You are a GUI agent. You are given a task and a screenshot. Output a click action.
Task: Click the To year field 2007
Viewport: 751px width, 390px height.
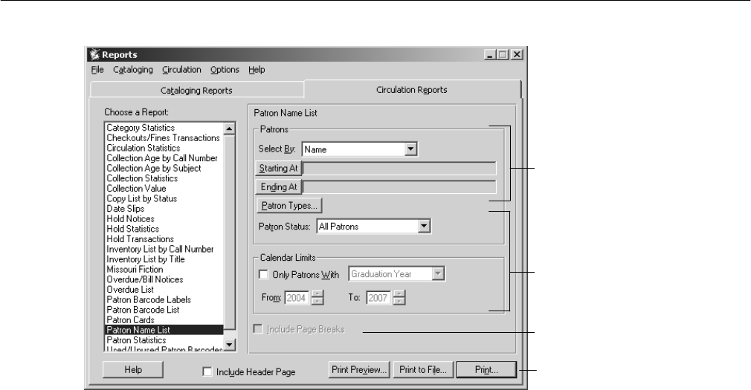pyautogui.click(x=379, y=298)
